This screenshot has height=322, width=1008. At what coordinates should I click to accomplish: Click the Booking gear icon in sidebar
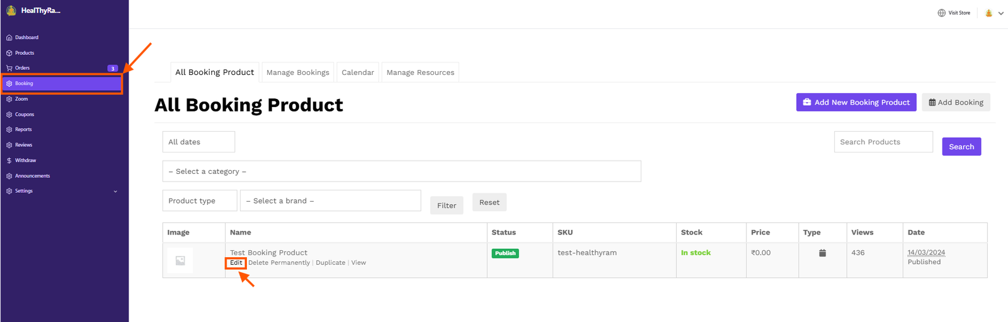(9, 84)
